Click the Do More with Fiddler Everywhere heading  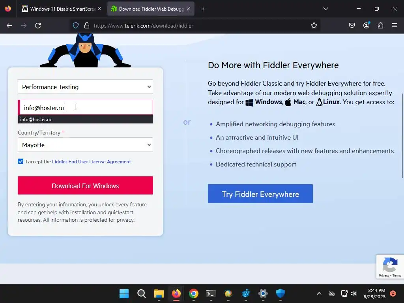(x=273, y=65)
